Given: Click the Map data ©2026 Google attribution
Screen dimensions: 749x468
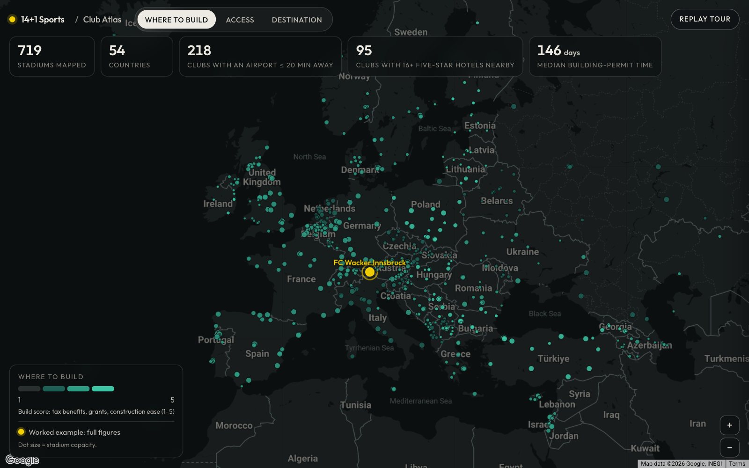Looking at the screenshot, I should (681, 464).
